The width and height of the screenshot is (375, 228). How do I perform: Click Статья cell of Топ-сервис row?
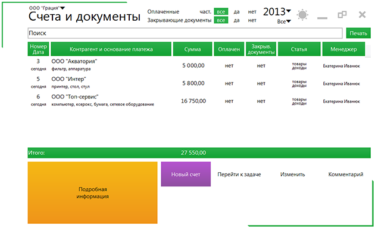[299, 101]
